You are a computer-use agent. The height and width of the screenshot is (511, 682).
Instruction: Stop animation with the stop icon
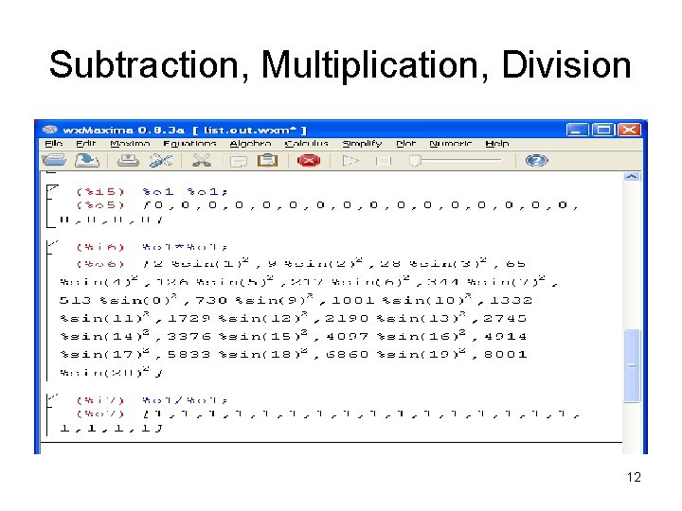coord(384,161)
